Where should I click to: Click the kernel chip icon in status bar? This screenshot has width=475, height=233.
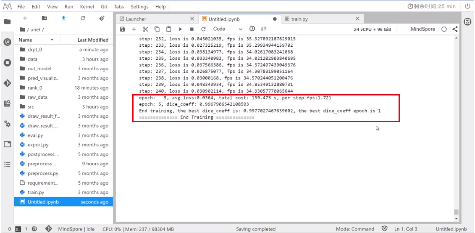click(34, 229)
